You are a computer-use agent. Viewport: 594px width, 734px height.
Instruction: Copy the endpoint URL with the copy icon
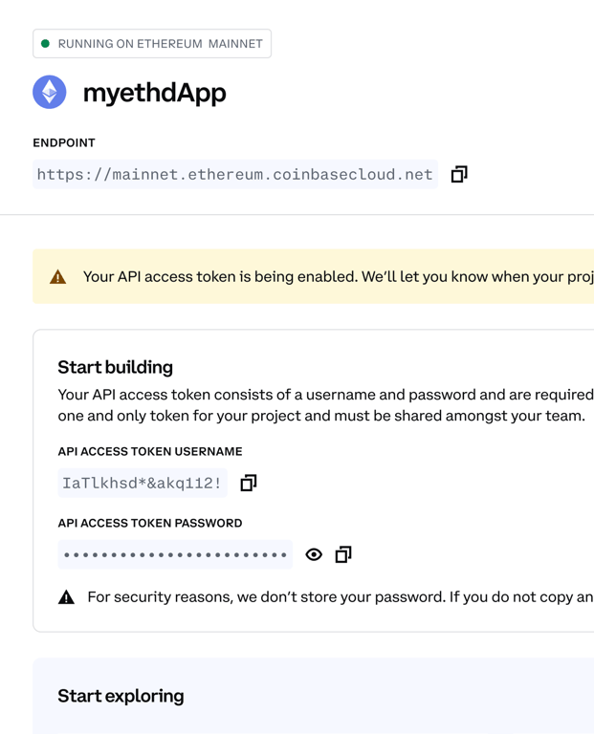pos(459,174)
